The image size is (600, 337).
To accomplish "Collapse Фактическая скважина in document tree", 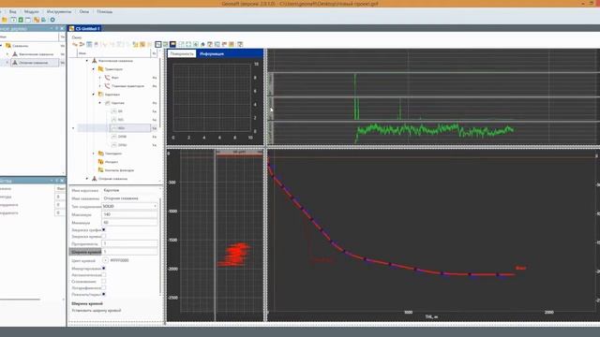I will (x=87, y=61).
